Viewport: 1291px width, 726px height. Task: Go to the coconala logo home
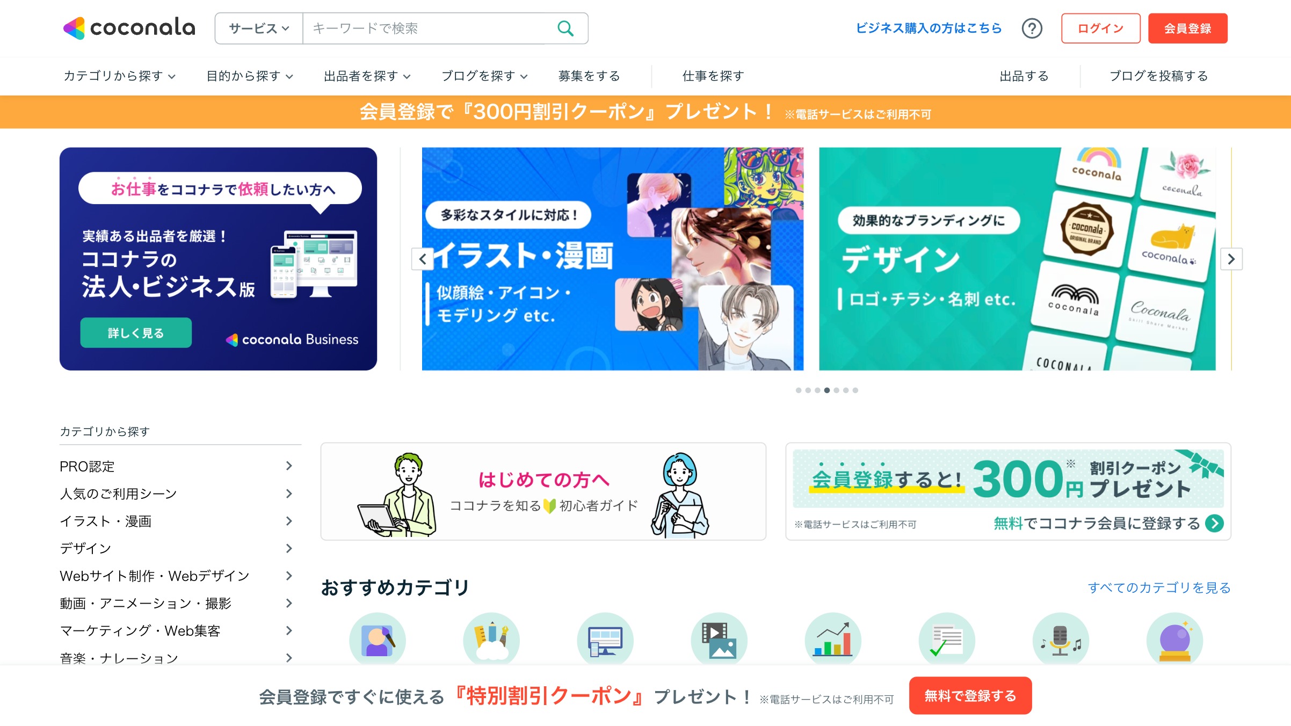pyautogui.click(x=129, y=28)
